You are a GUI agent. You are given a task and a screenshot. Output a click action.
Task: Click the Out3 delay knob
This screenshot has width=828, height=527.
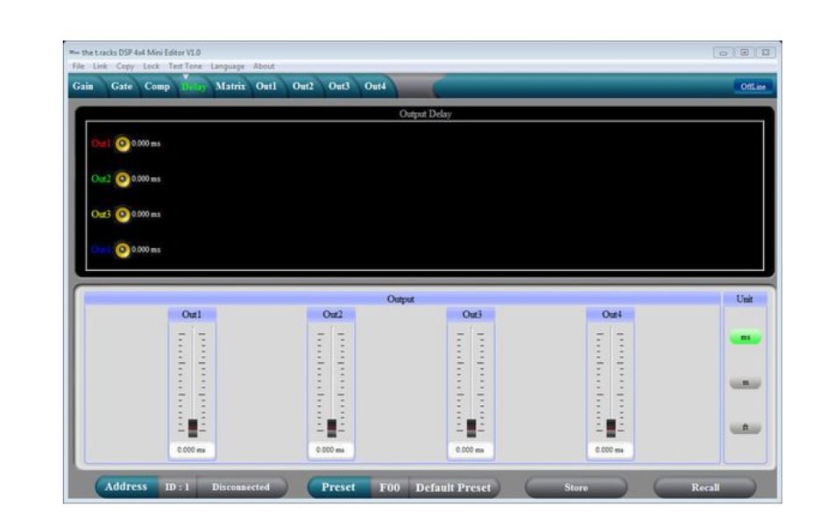(123, 215)
